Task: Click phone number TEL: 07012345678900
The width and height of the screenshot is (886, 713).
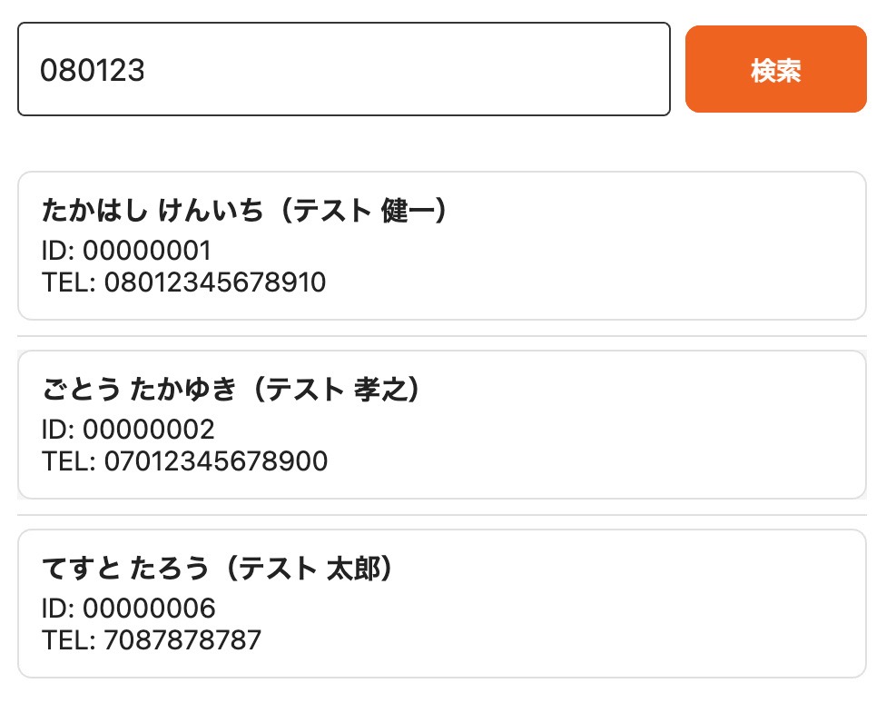Action: [184, 461]
